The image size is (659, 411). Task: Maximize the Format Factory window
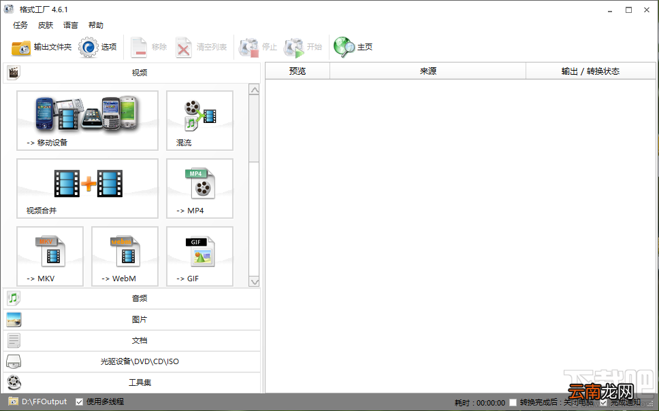point(629,10)
